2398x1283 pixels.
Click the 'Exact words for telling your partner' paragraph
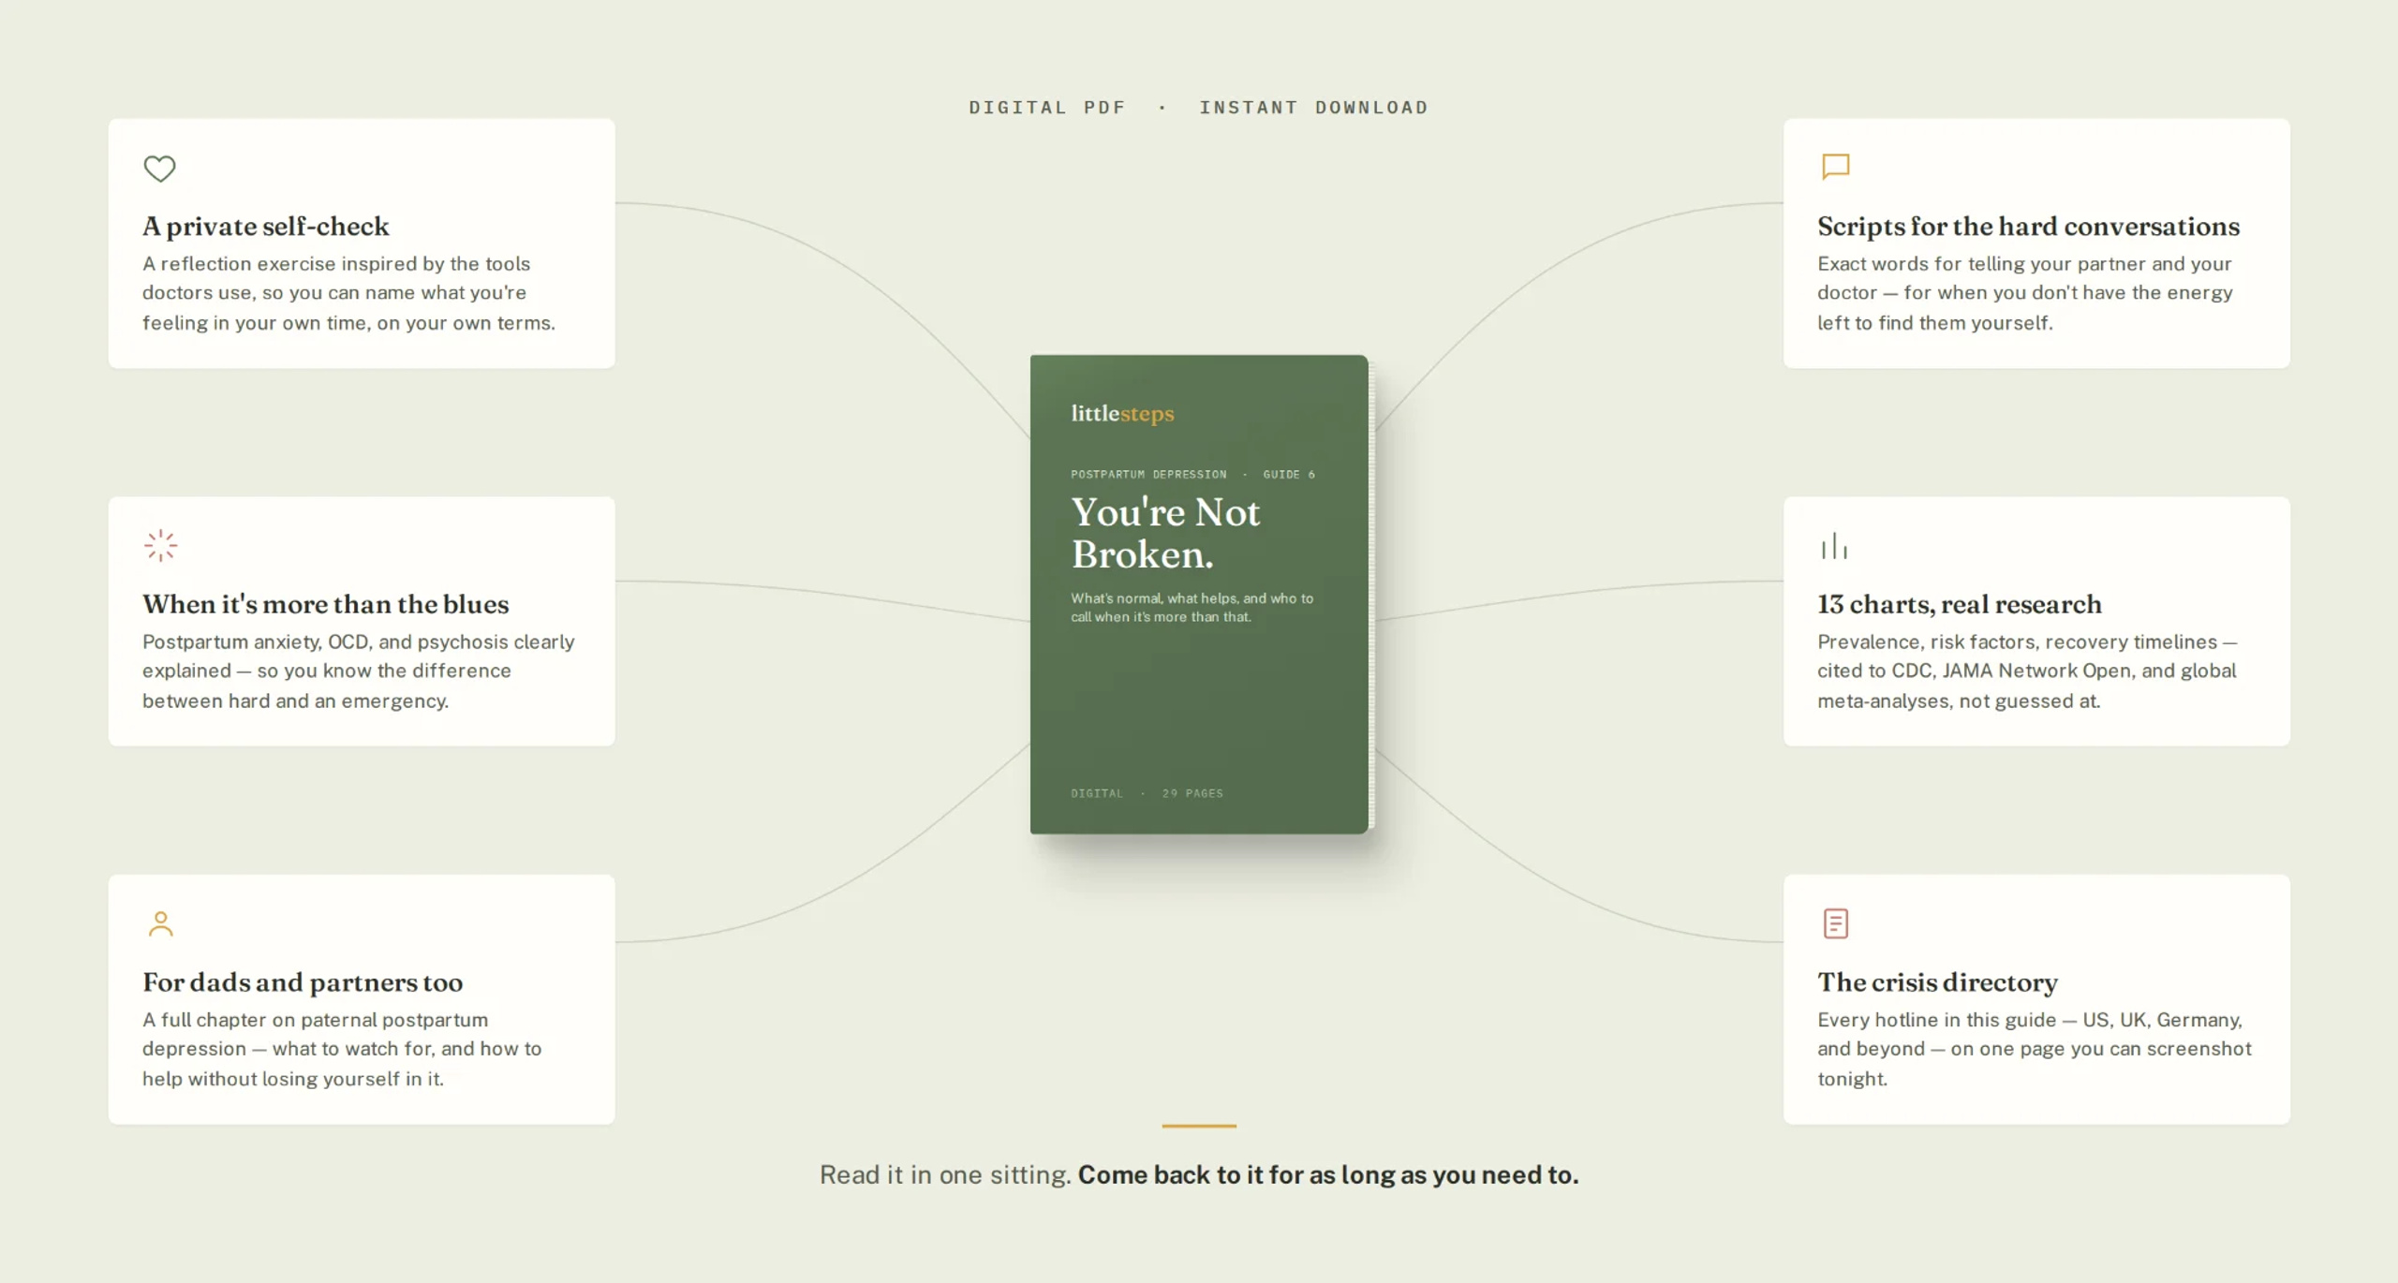pos(2025,293)
